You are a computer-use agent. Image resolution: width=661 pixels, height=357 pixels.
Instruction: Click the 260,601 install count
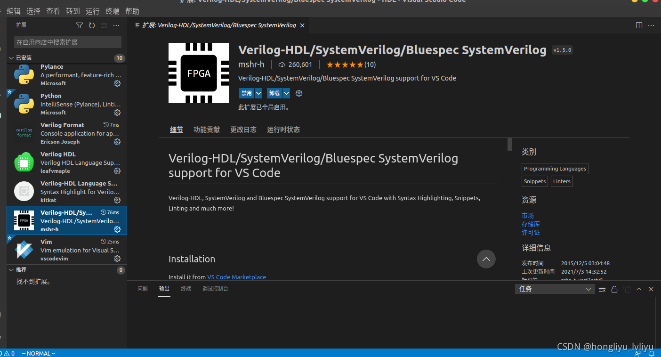click(x=296, y=65)
